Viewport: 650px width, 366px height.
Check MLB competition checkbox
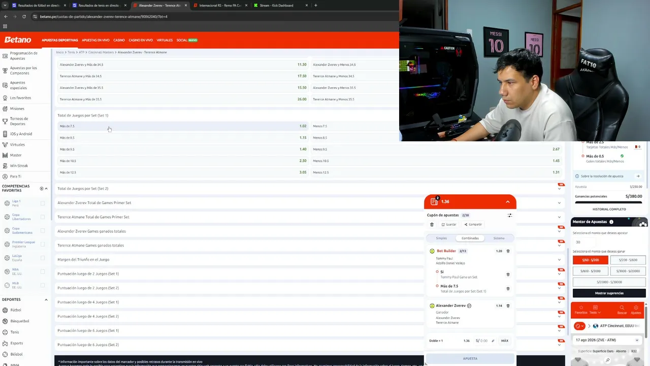click(43, 285)
